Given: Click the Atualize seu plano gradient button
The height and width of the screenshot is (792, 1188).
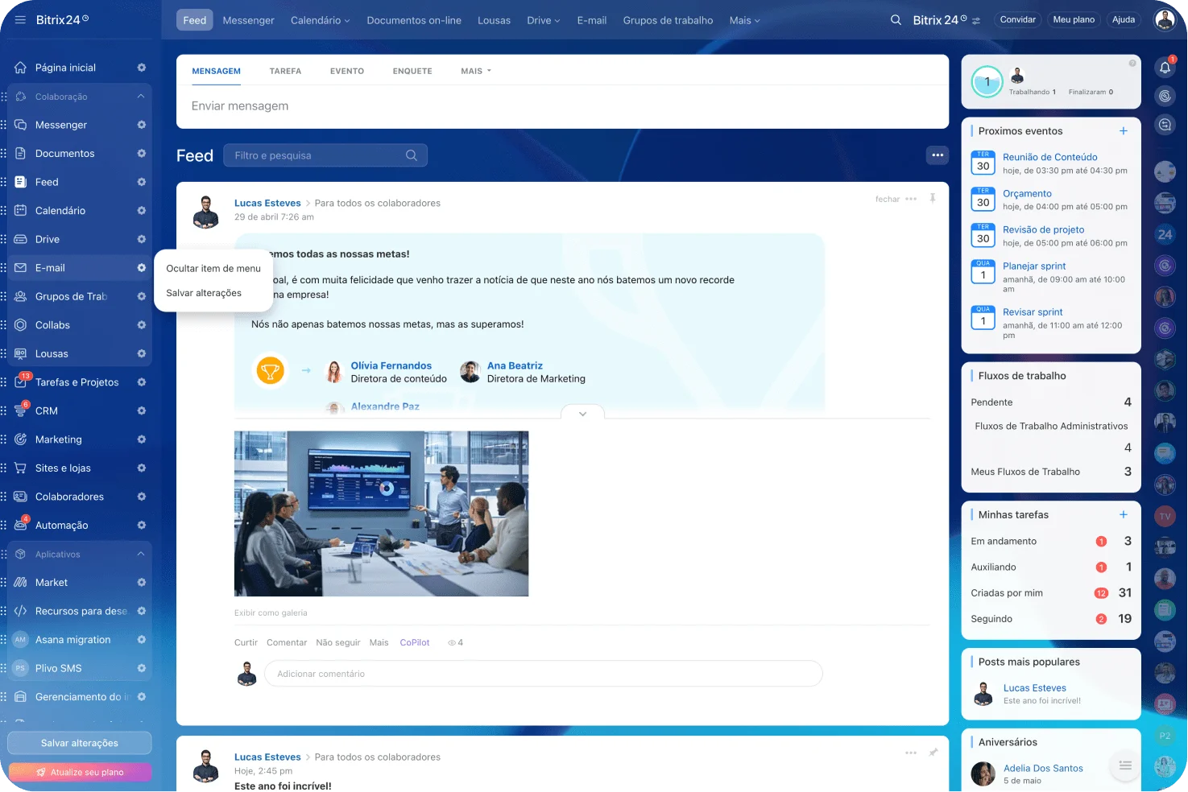Looking at the screenshot, I should (80, 773).
